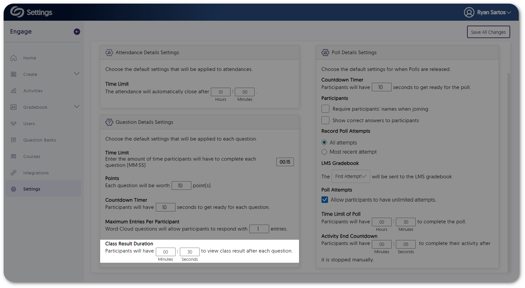Click the Integrations icon
This screenshot has width=525, height=288.
[14, 173]
